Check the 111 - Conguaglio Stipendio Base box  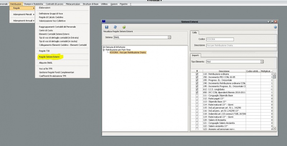coord(197,96)
